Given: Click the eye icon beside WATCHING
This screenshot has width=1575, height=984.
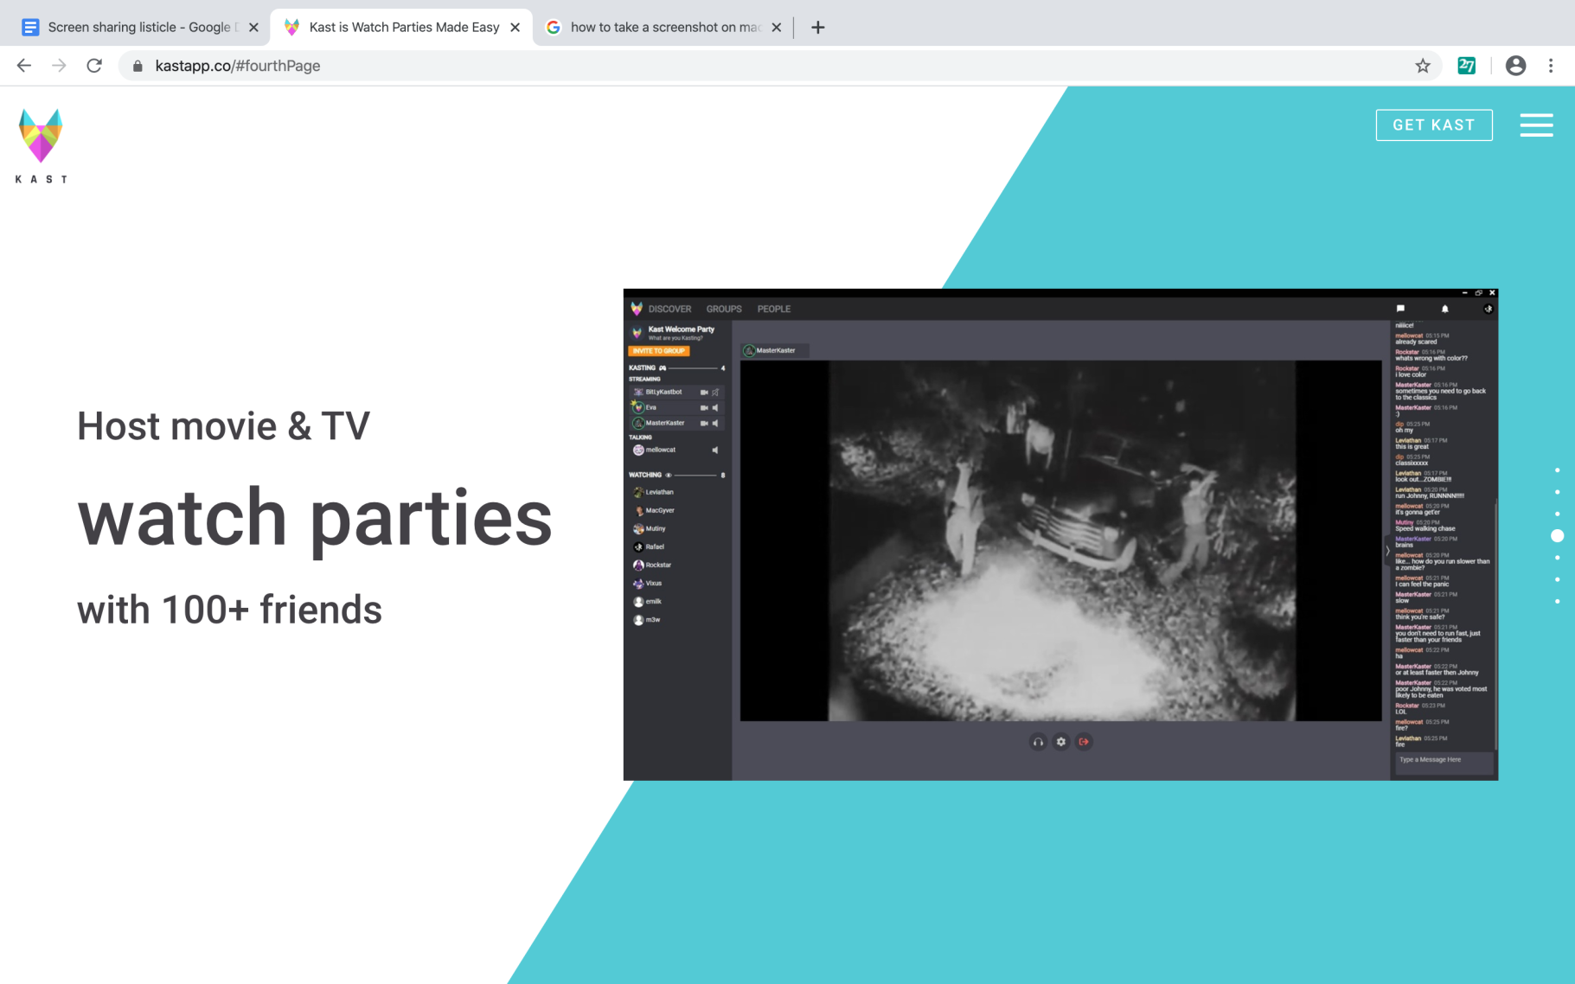Looking at the screenshot, I should click(667, 475).
